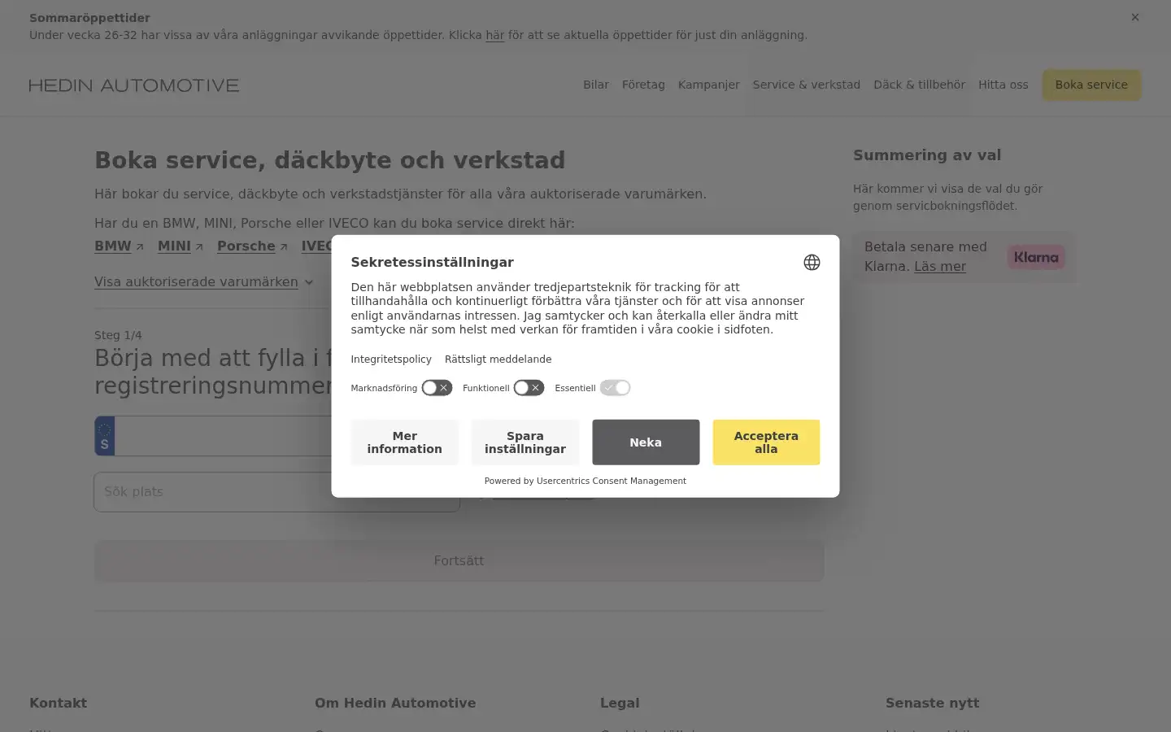Open the Hitta oss menu item
Screen dimensions: 1171x732
tap(1003, 85)
